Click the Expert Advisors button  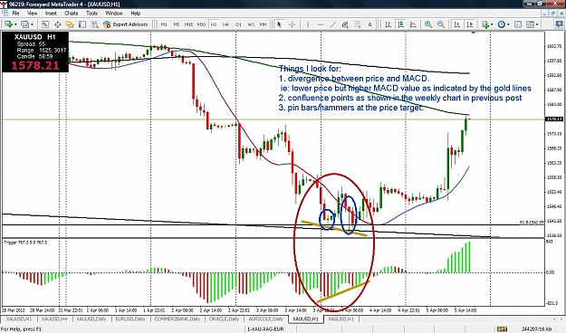pos(126,24)
